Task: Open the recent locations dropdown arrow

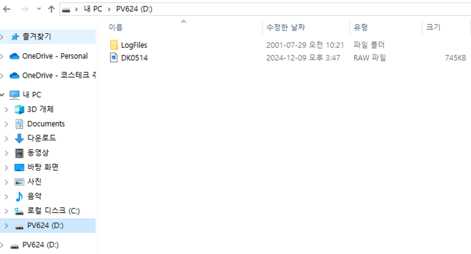Action: (x=39, y=9)
